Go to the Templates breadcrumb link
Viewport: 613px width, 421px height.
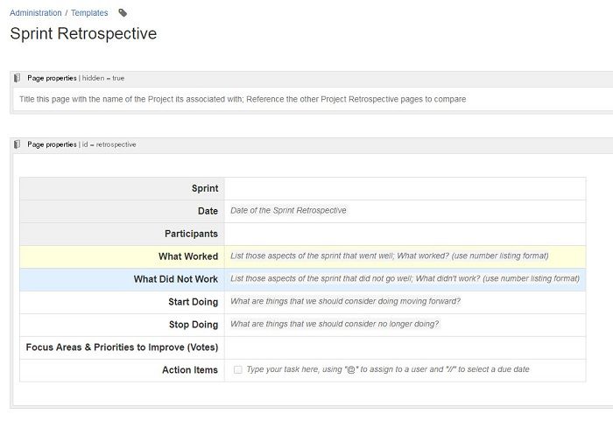[x=89, y=13]
